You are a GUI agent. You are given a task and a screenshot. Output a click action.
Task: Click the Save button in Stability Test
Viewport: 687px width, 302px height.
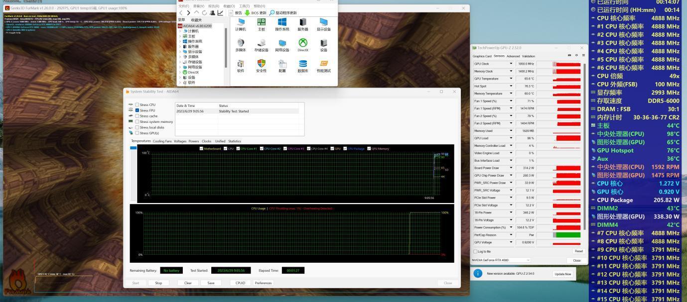(211, 283)
